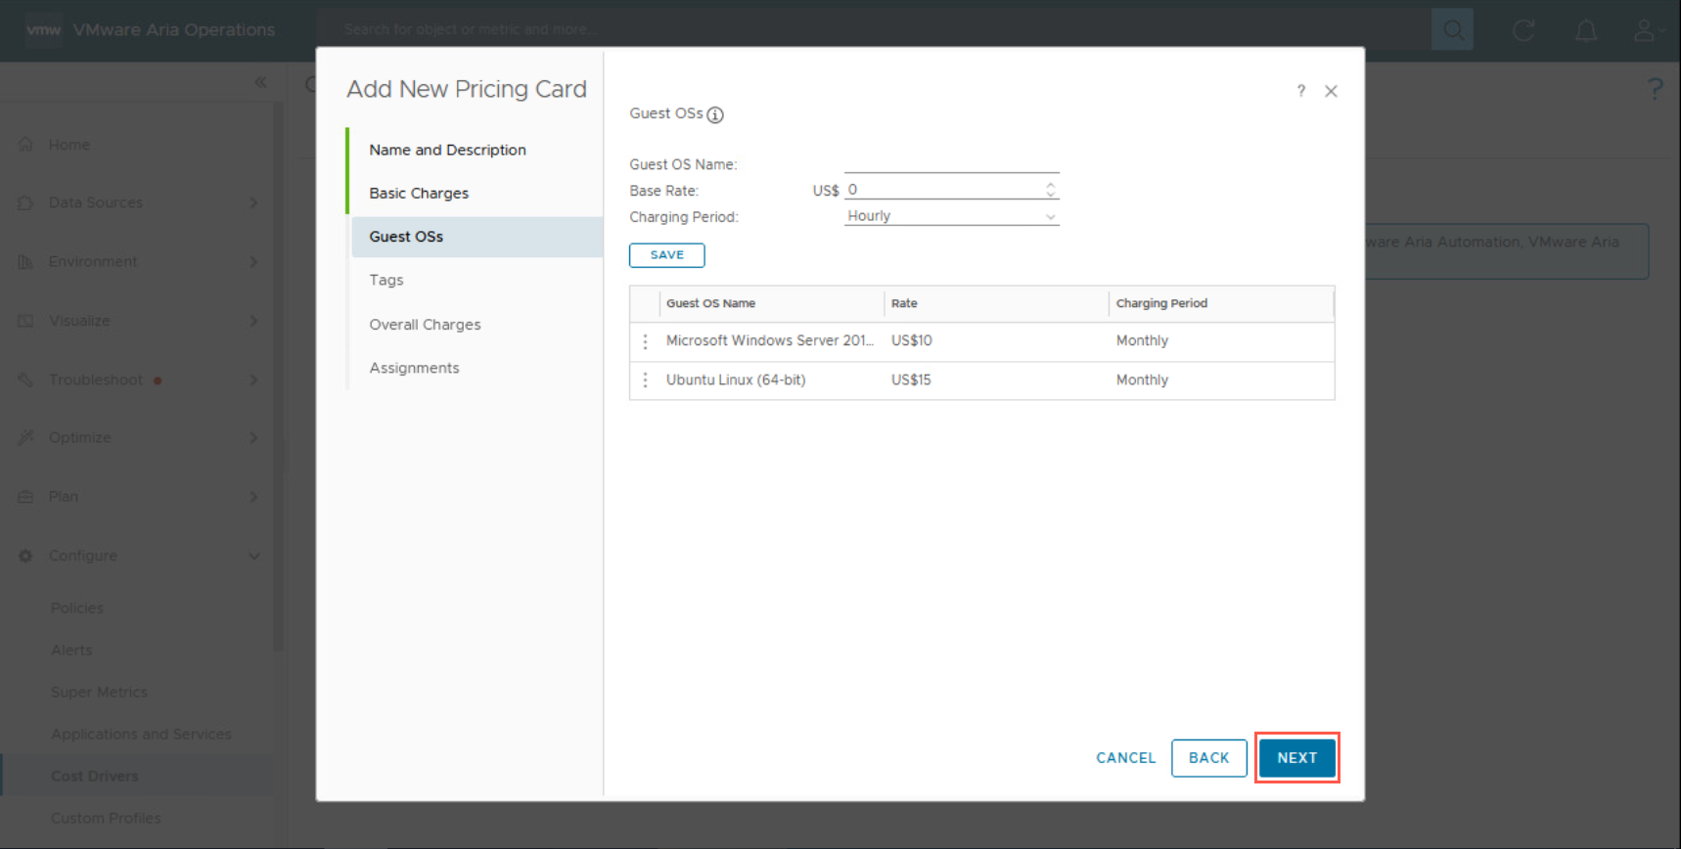This screenshot has height=849, width=1681.
Task: Collapse the left navigation panel
Action: [x=260, y=82]
